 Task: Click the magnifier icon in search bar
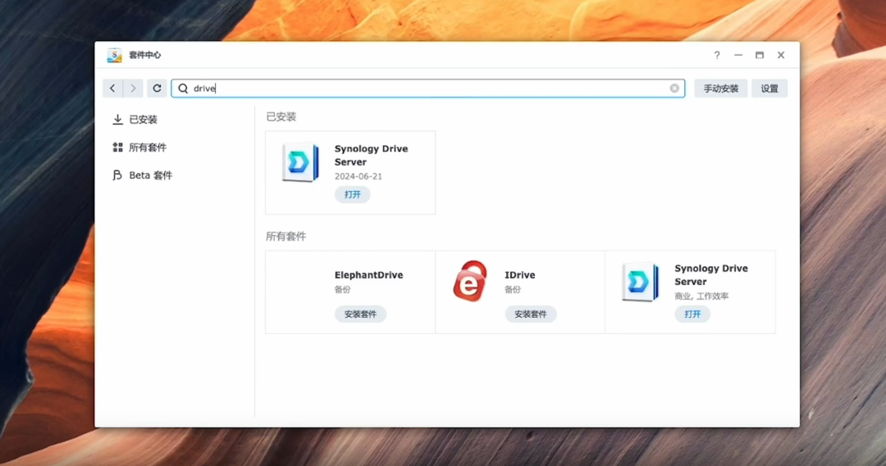[183, 88]
